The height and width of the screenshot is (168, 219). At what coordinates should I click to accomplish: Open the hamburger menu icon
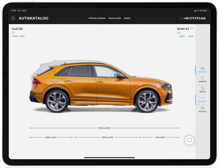13,18
